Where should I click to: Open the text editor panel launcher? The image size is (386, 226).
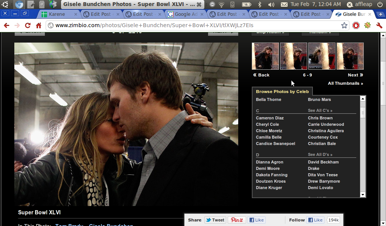coord(31,4)
